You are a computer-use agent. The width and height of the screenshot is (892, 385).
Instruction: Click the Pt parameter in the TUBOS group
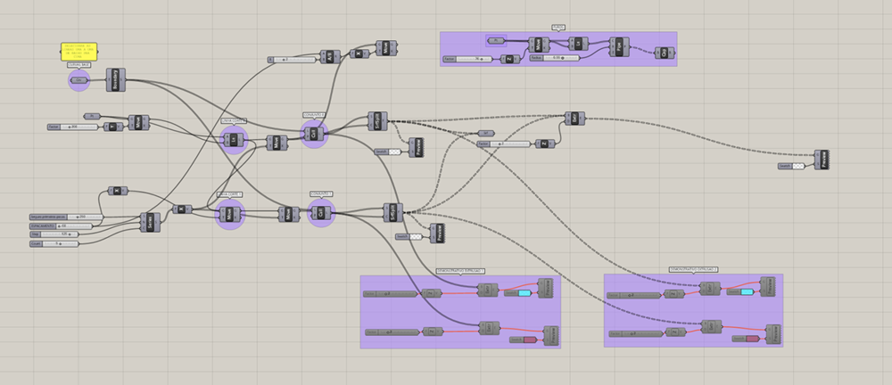[x=496, y=40]
